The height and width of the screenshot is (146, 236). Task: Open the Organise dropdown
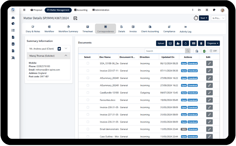[213, 43]
